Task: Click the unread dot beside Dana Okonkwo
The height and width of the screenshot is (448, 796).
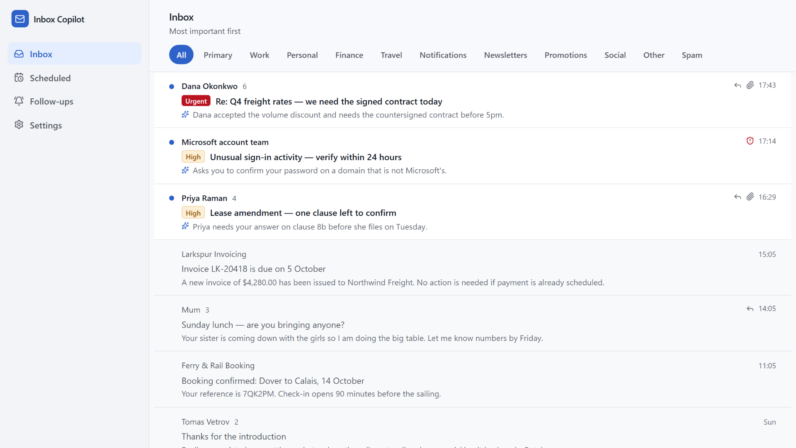Action: coord(172,86)
